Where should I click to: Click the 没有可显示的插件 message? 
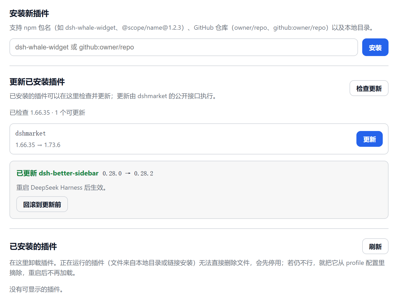point(36,289)
